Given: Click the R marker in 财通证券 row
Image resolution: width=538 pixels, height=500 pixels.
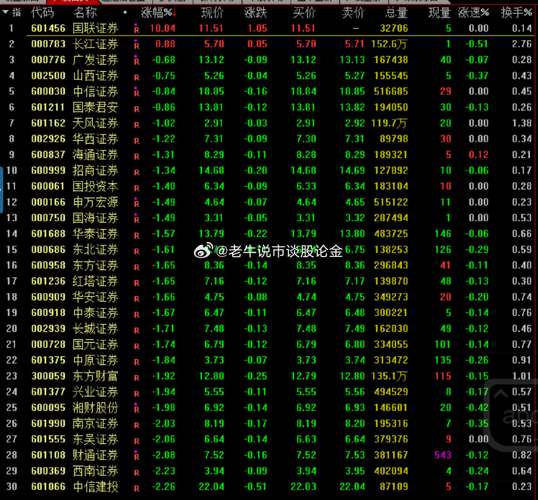Looking at the screenshot, I should tap(137, 455).
